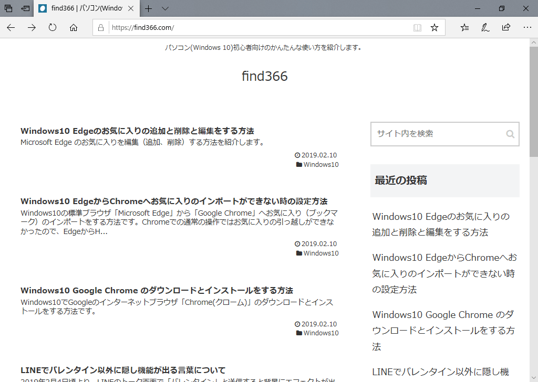
Task: Click the Forward navigation arrow
Action: click(32, 27)
